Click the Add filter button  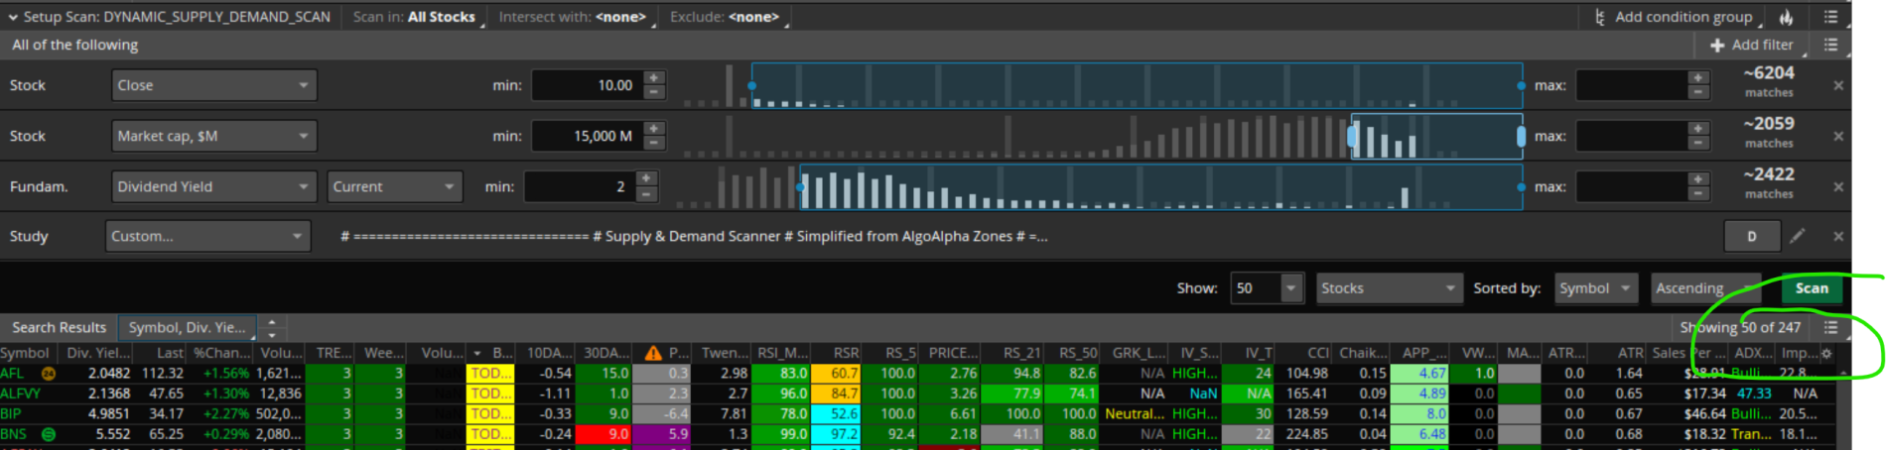click(1752, 45)
